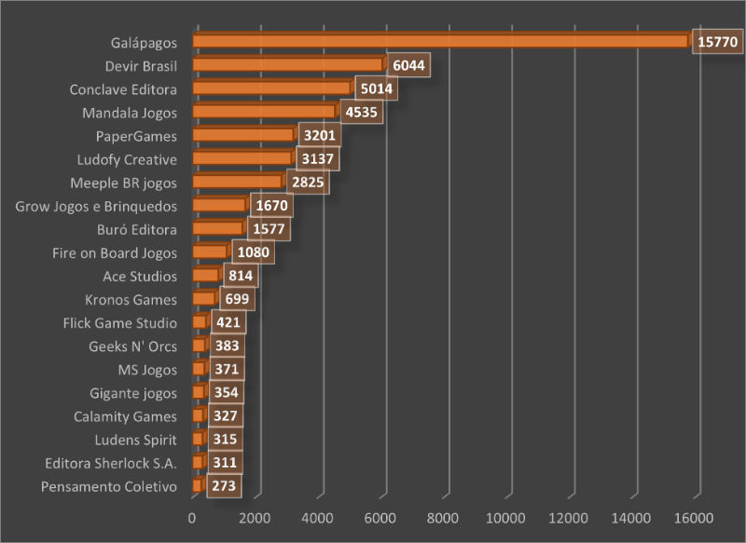This screenshot has height=543, width=746.
Task: Click the Ludofy Creative category label
Action: pyautogui.click(x=123, y=159)
